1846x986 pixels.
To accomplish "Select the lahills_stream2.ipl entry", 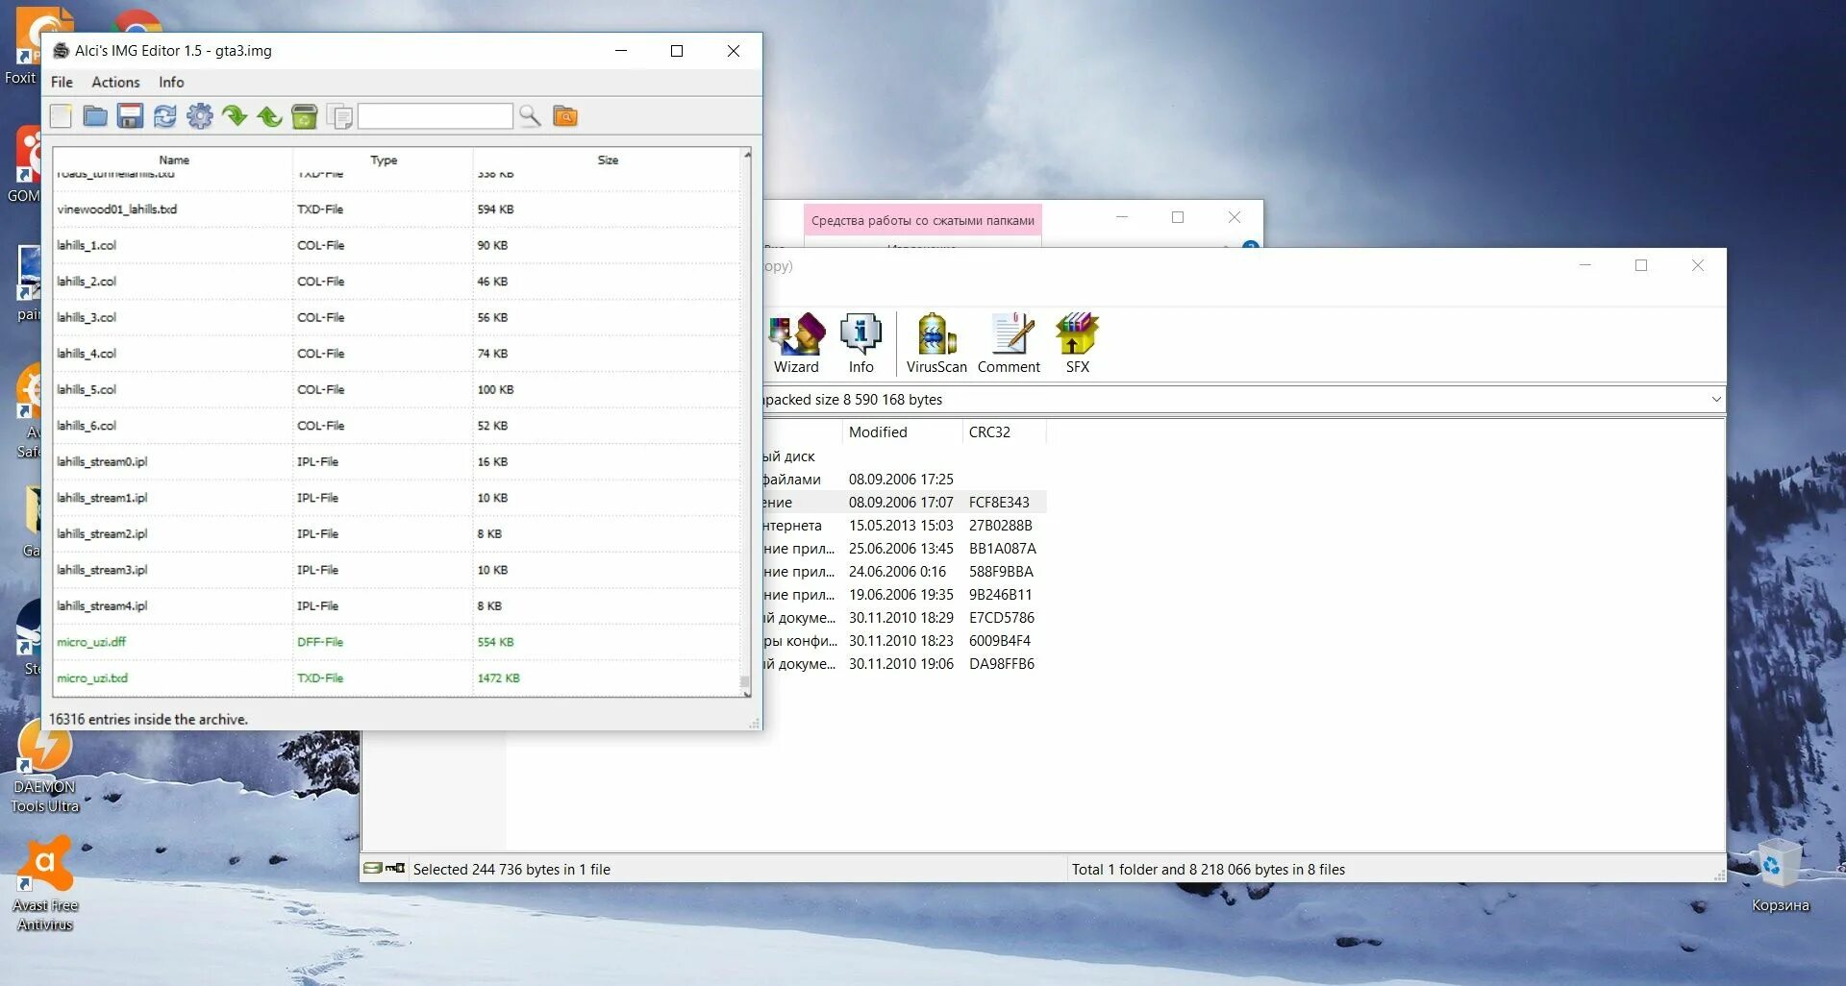I will [x=397, y=533].
